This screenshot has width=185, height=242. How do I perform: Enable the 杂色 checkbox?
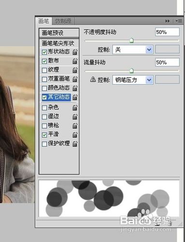44,108
